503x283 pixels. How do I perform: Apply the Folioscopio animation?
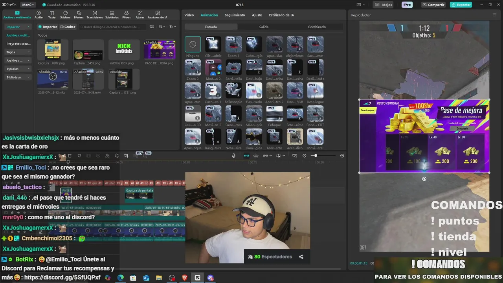(233, 91)
